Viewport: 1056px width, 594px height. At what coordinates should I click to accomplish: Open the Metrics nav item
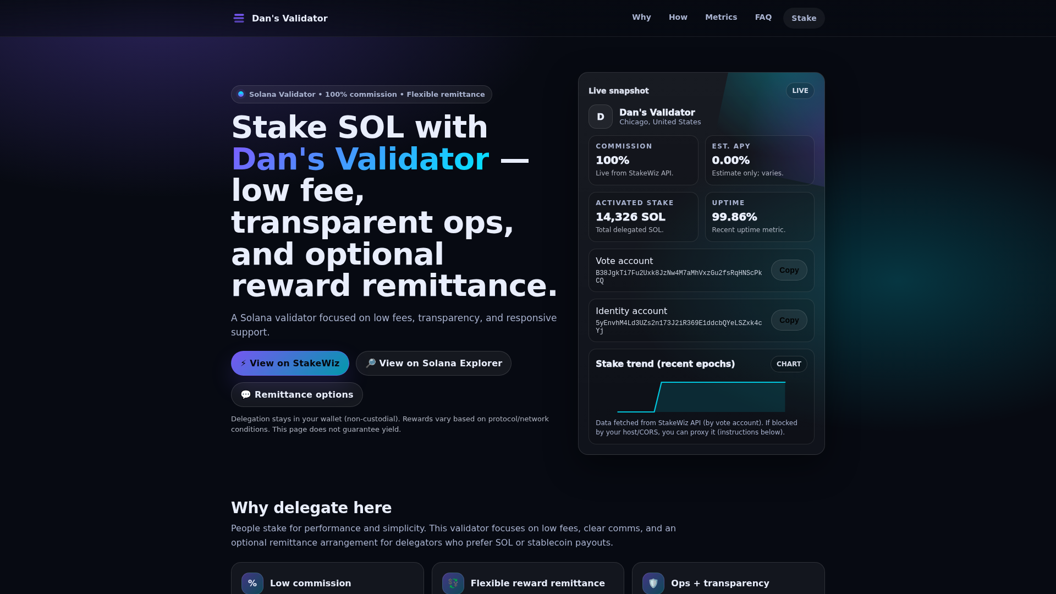tap(721, 17)
